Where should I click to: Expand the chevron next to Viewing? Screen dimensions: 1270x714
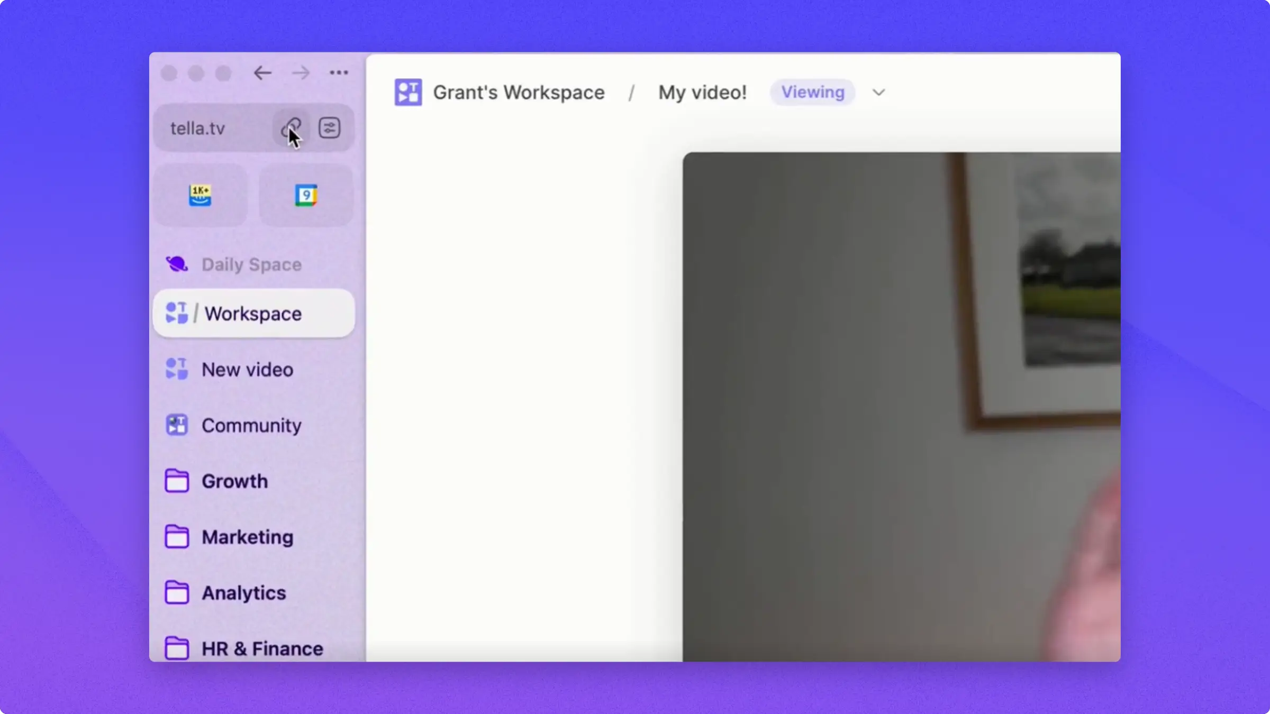878,93
